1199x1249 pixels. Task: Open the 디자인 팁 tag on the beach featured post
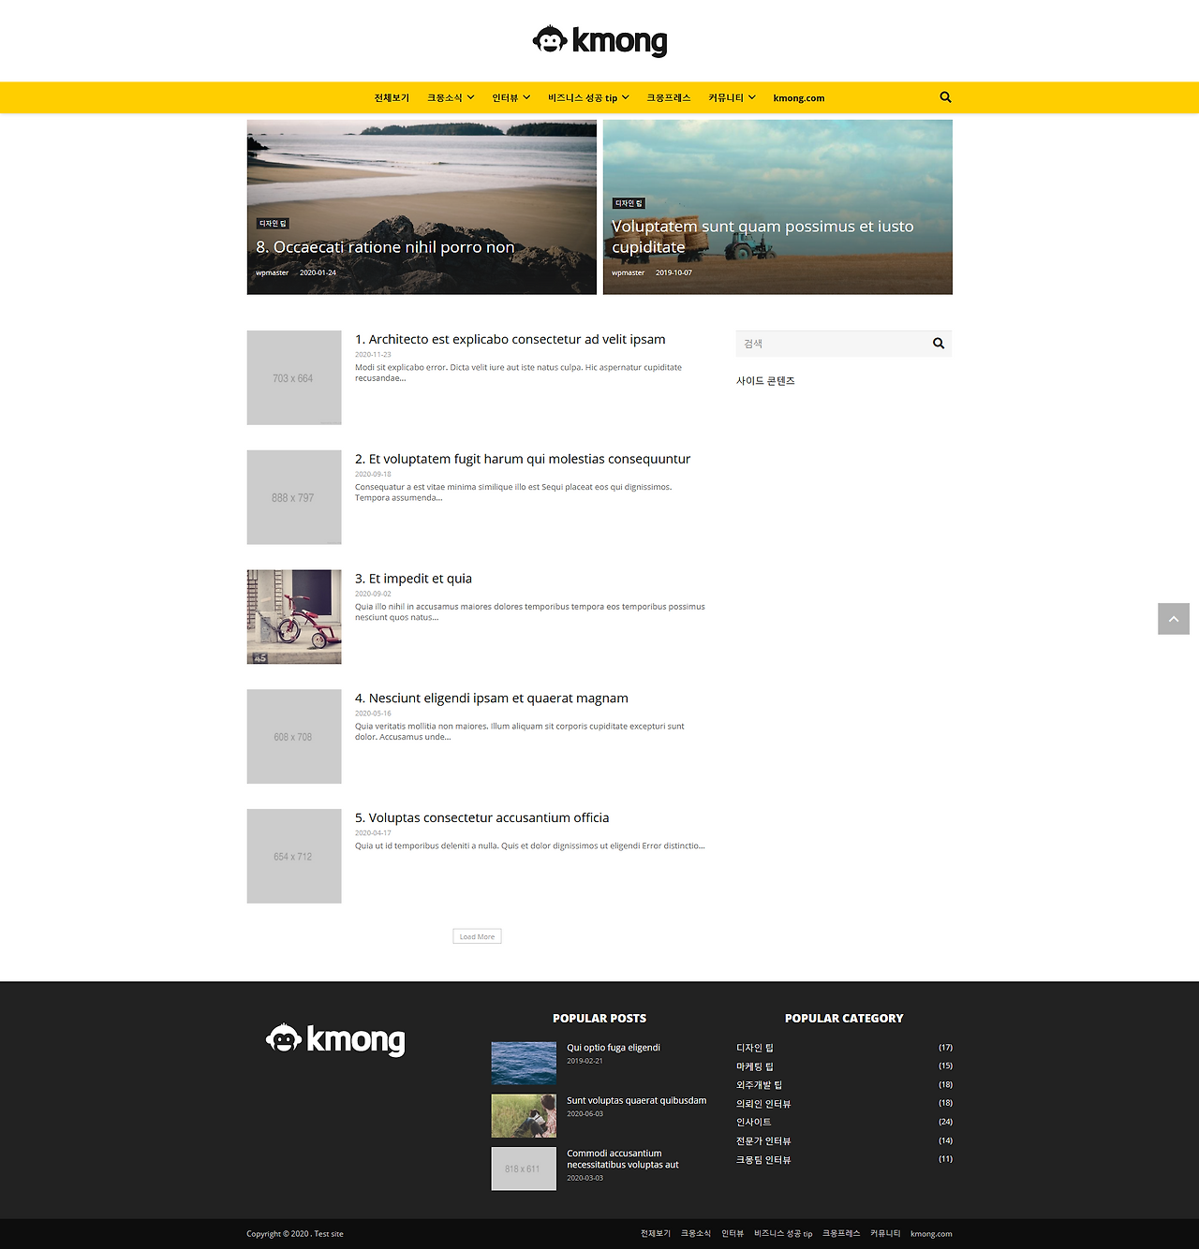coord(273,223)
